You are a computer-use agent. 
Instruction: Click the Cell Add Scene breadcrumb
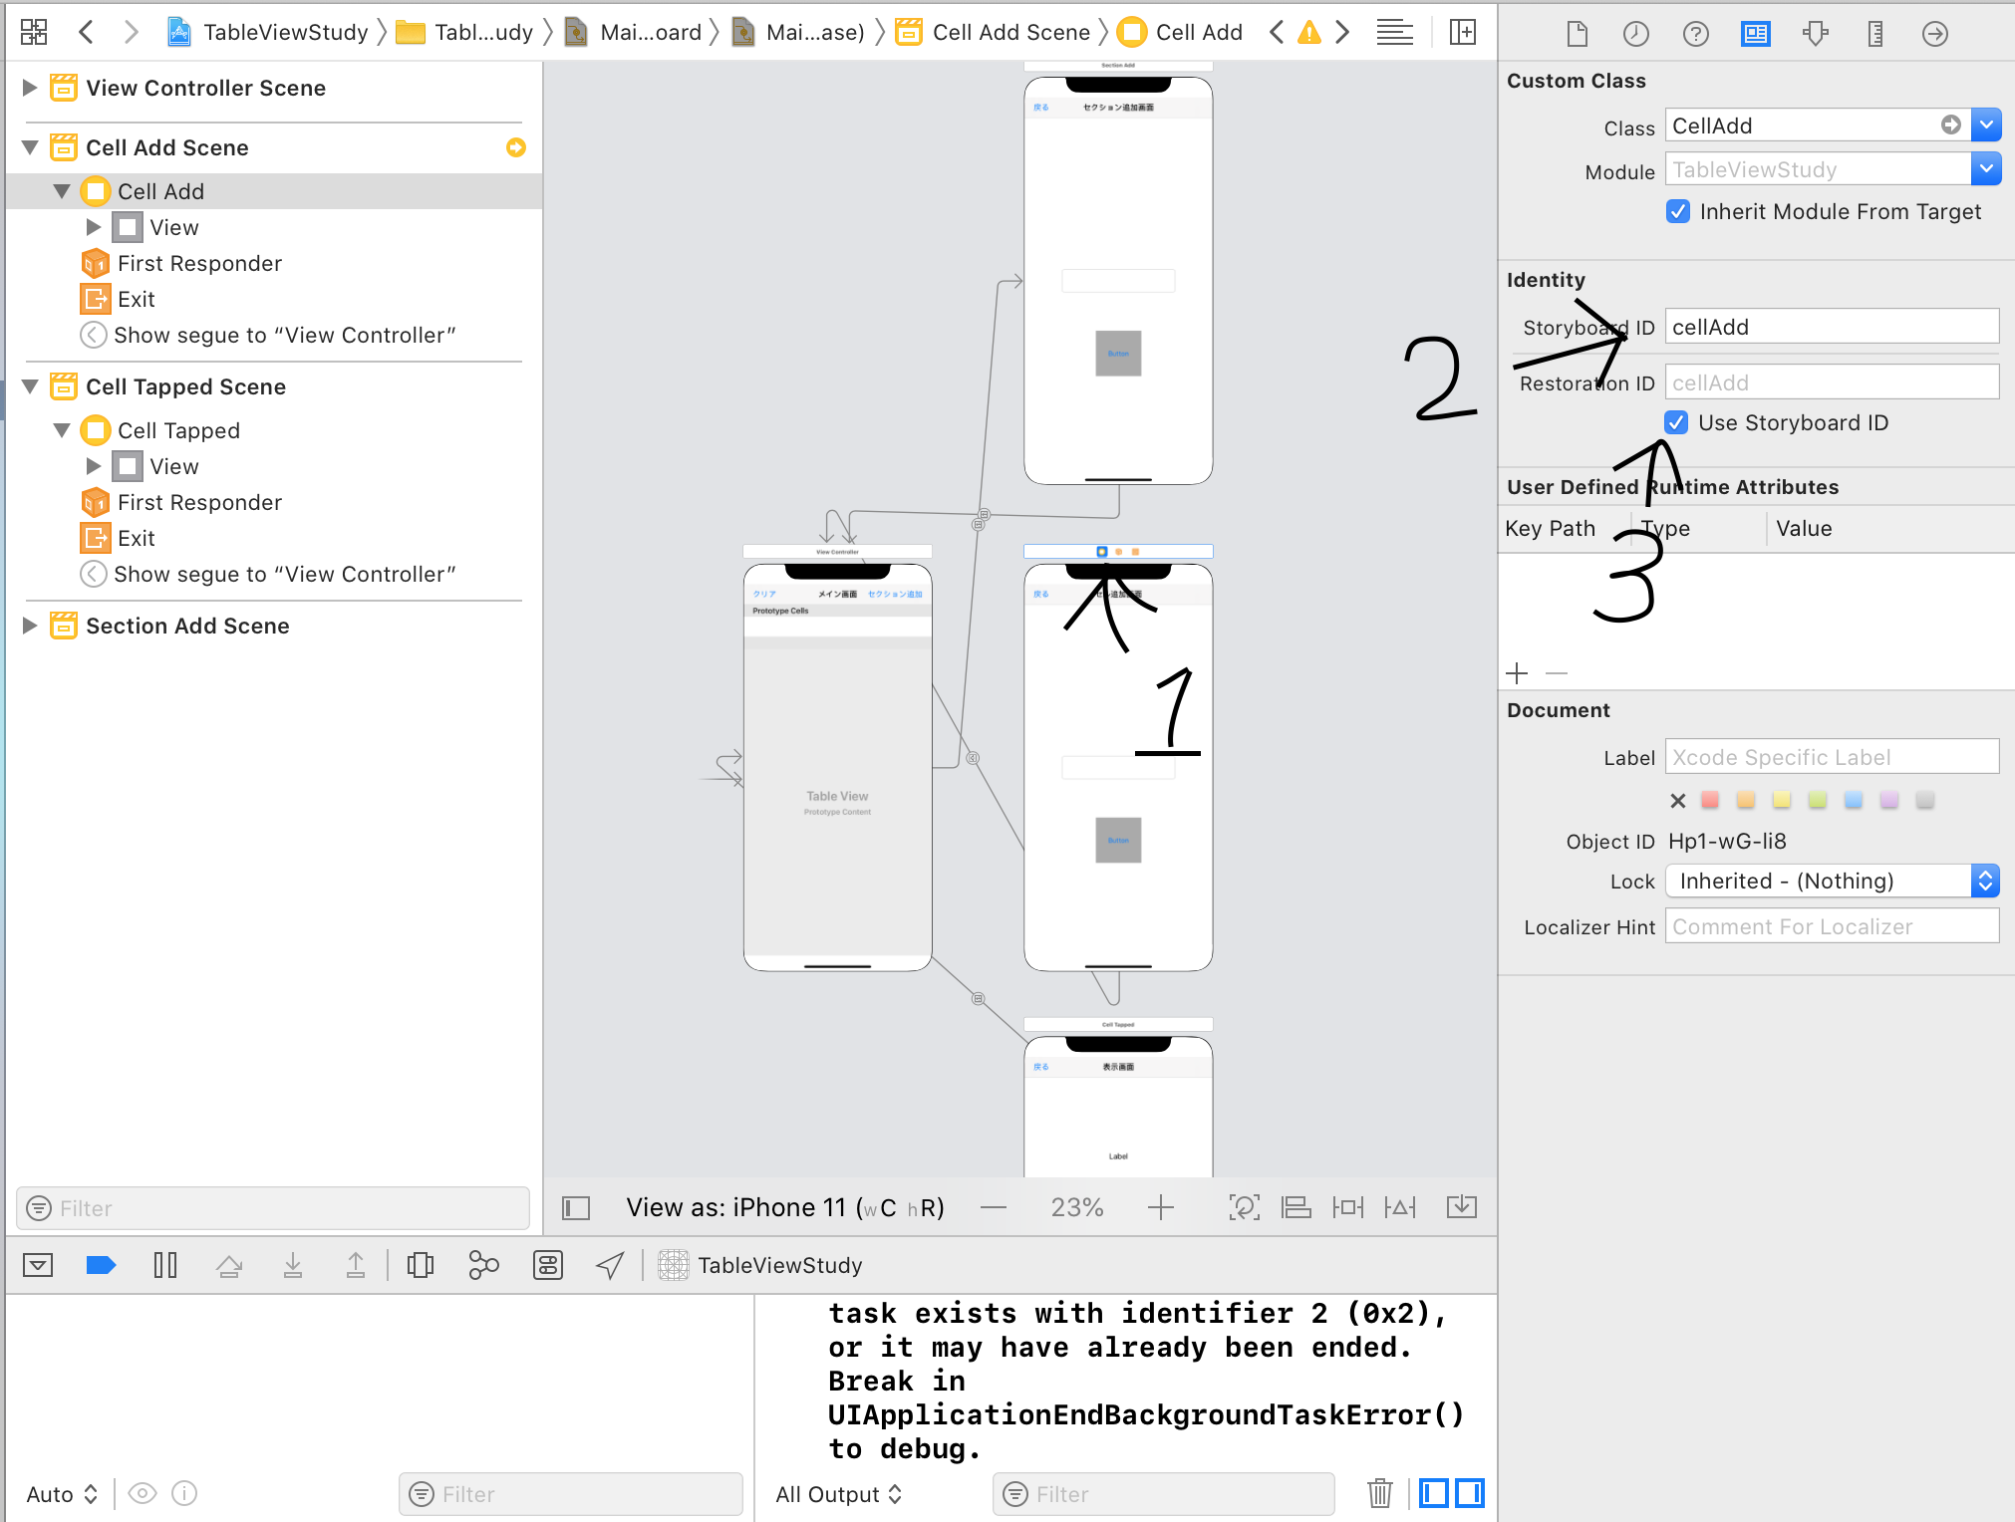coord(1009,32)
